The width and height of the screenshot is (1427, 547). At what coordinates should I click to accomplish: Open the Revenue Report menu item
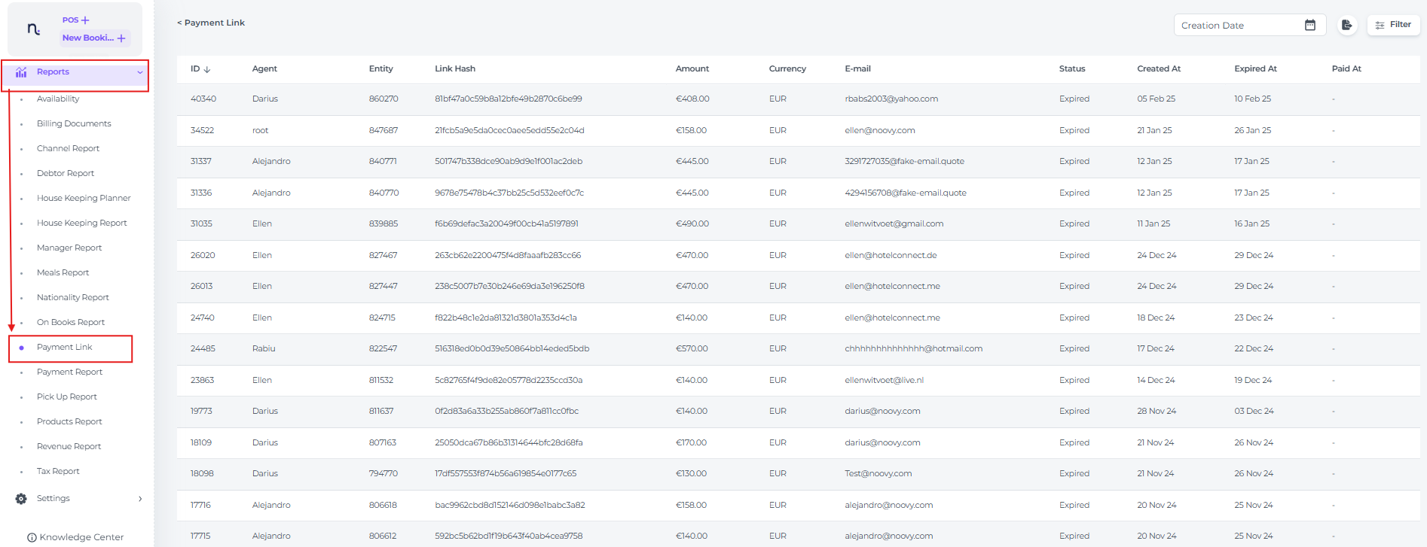pyautogui.click(x=69, y=446)
